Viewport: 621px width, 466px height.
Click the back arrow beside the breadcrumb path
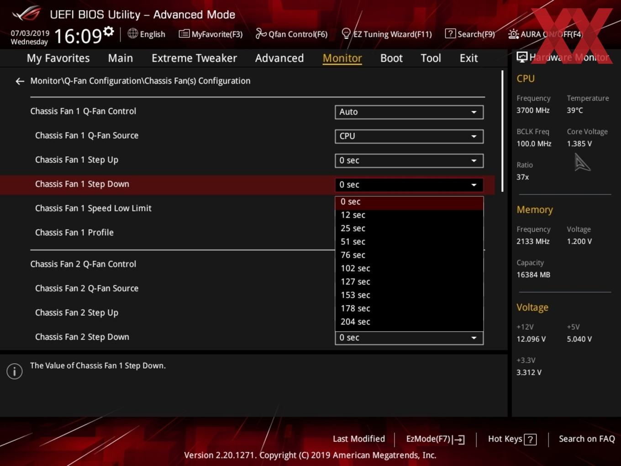(x=20, y=81)
